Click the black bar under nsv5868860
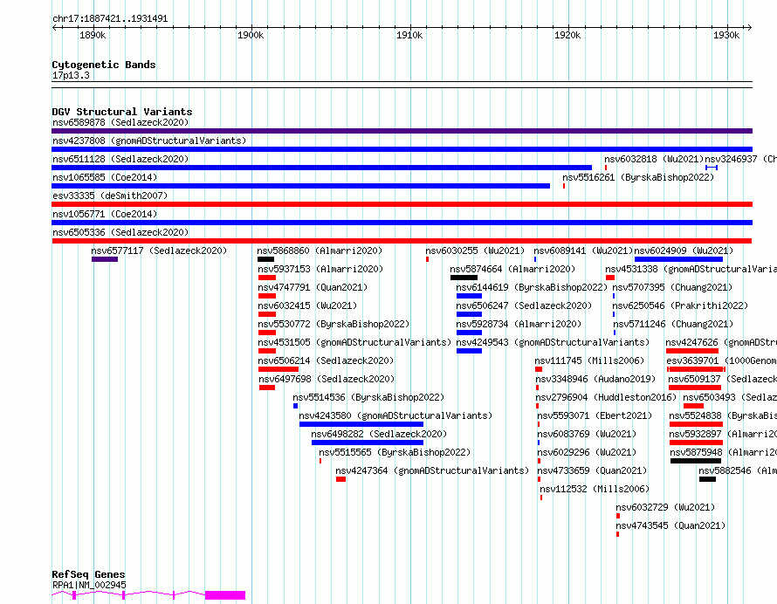Viewport: 777px width, 604px height. (265, 259)
